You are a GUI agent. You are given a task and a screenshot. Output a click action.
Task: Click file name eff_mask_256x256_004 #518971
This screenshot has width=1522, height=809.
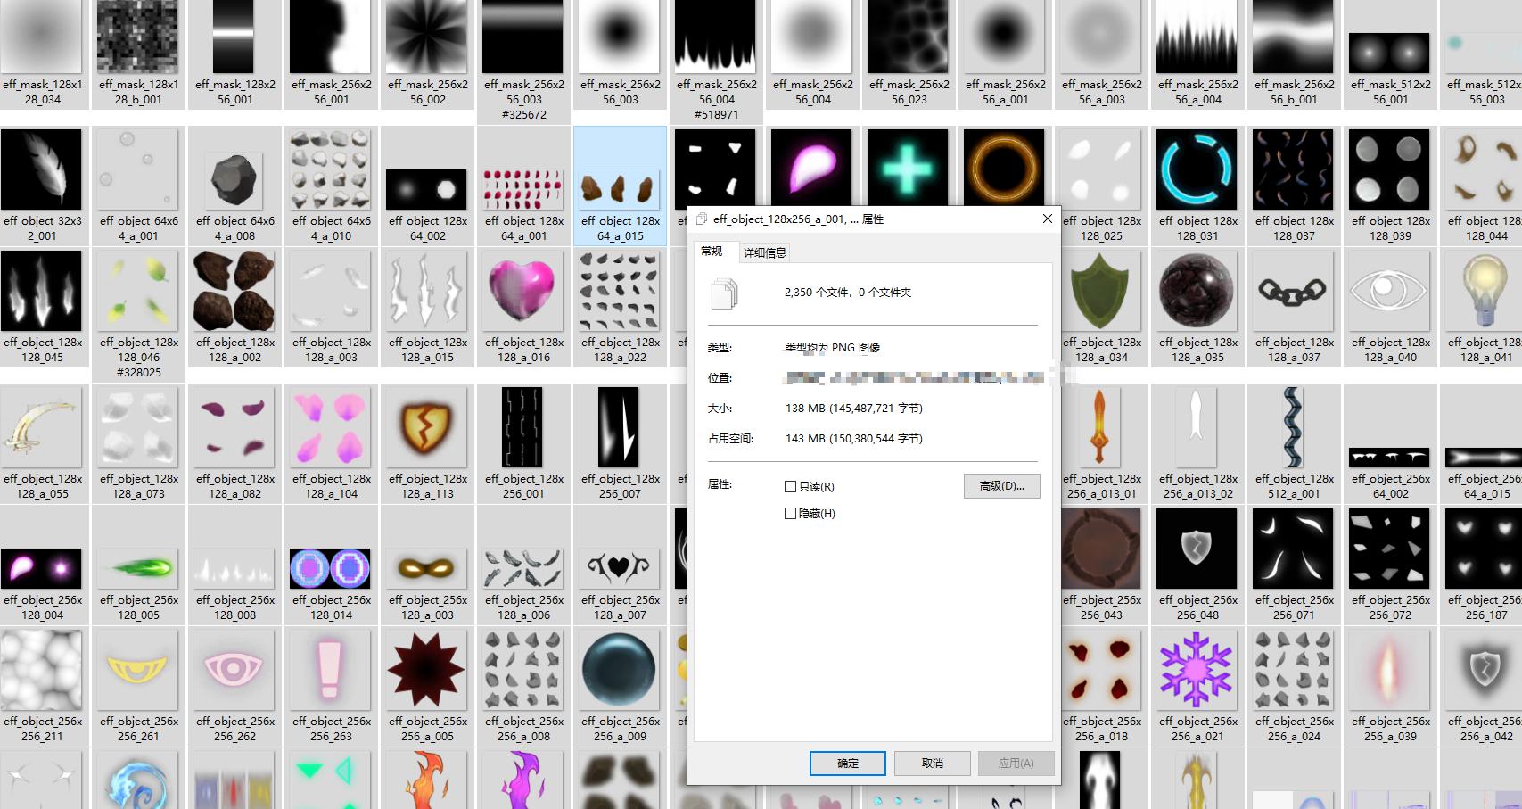tap(717, 100)
